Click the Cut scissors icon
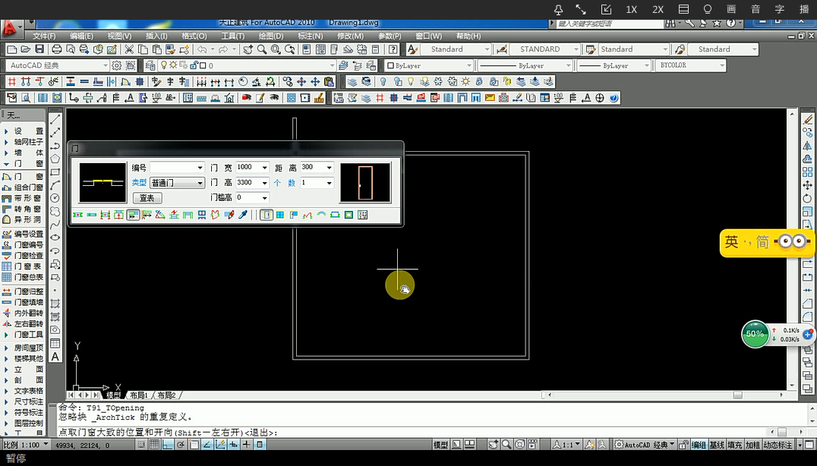 129,49
